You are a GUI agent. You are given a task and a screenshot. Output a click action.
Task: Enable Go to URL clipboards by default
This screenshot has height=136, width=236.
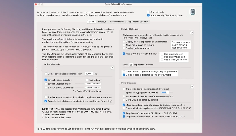click(x=124, y=100)
